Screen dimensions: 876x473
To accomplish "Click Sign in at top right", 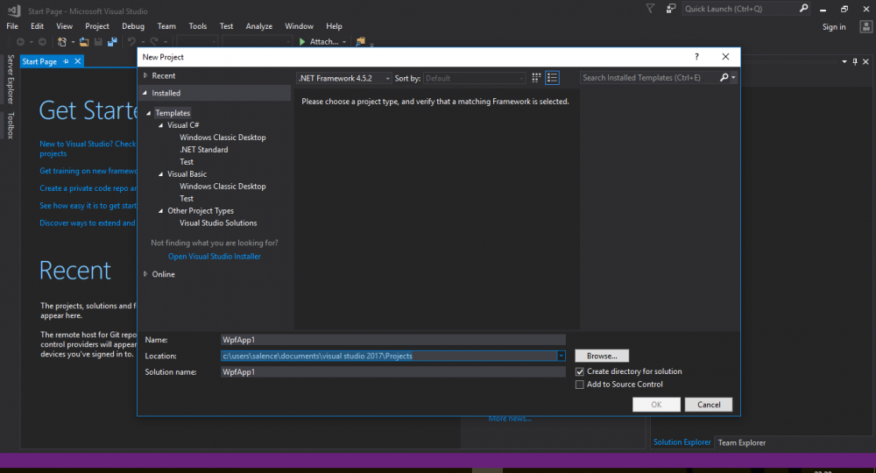I will pyautogui.click(x=834, y=27).
